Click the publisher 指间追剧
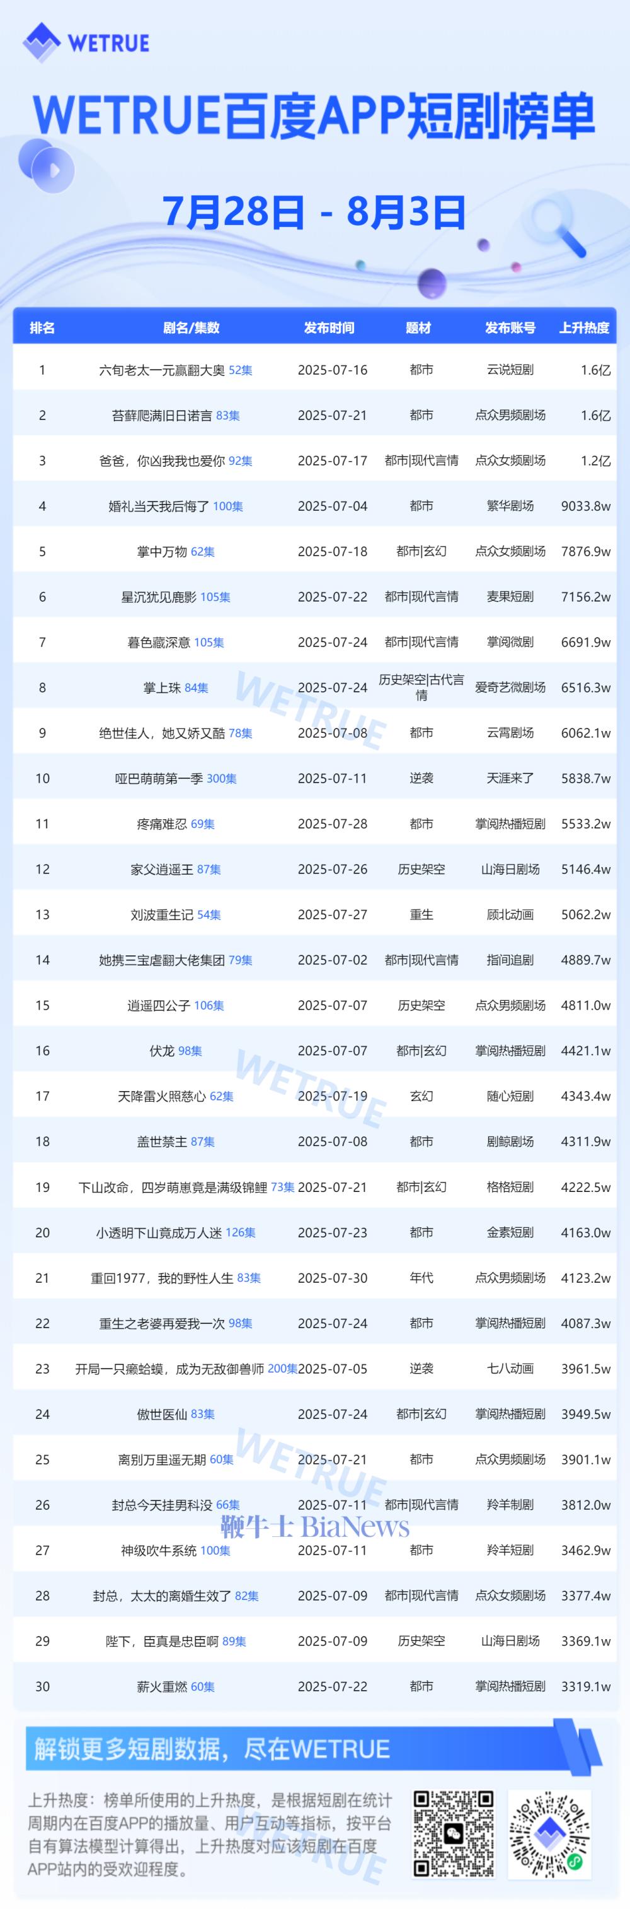This screenshot has height=1909, width=630. coord(510,960)
